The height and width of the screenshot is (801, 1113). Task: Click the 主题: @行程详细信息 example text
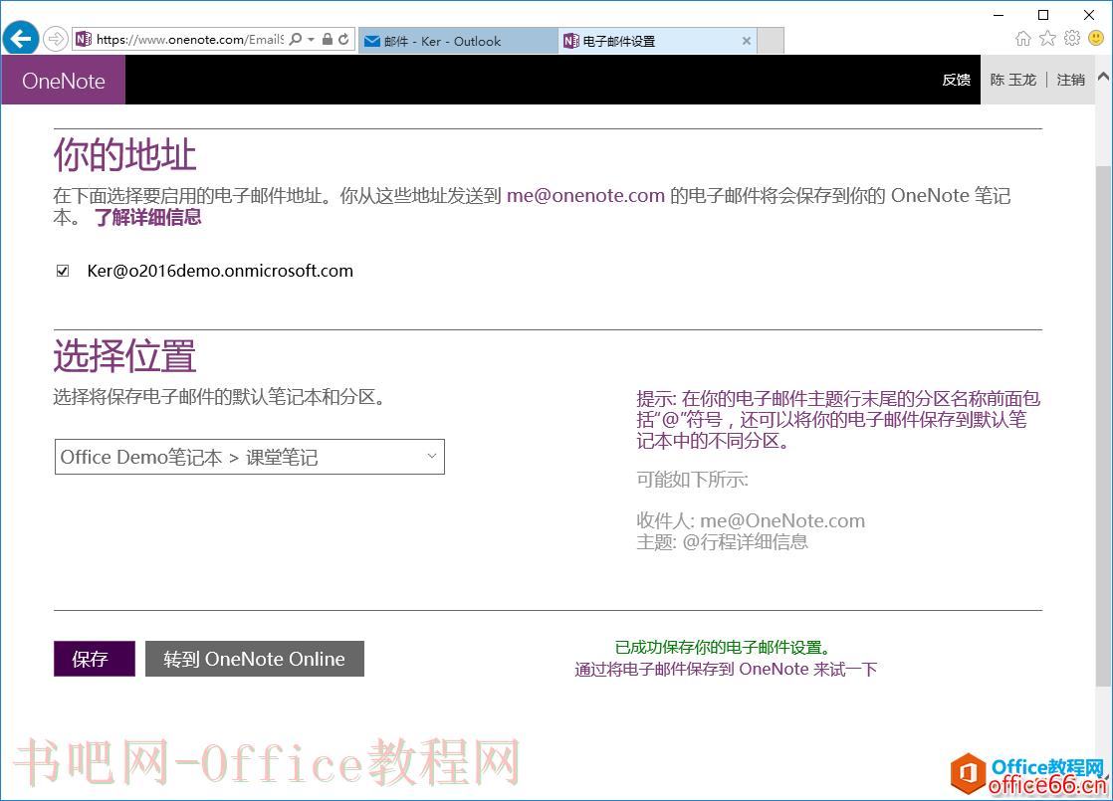point(722,542)
